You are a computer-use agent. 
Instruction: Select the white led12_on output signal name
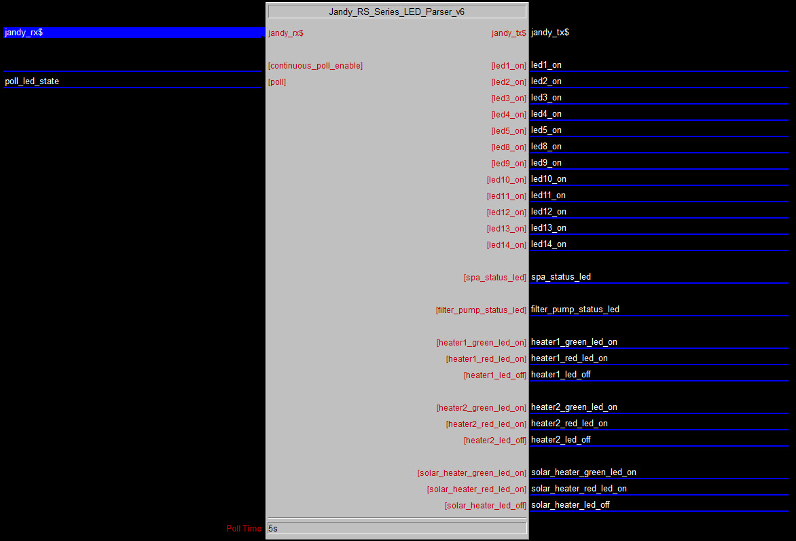(549, 211)
